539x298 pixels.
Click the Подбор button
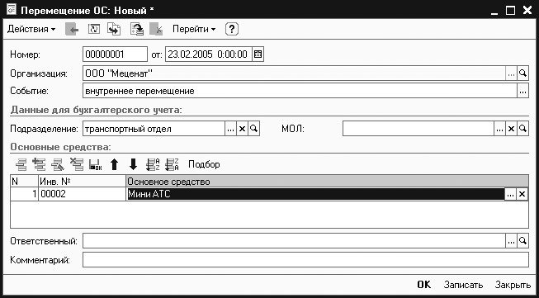[x=204, y=164]
